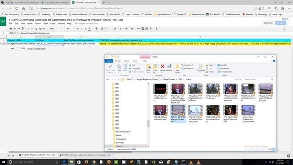The height and width of the screenshot is (165, 293).
Task: Click the filter icon in Sheets toolbar
Action: coord(151,28)
